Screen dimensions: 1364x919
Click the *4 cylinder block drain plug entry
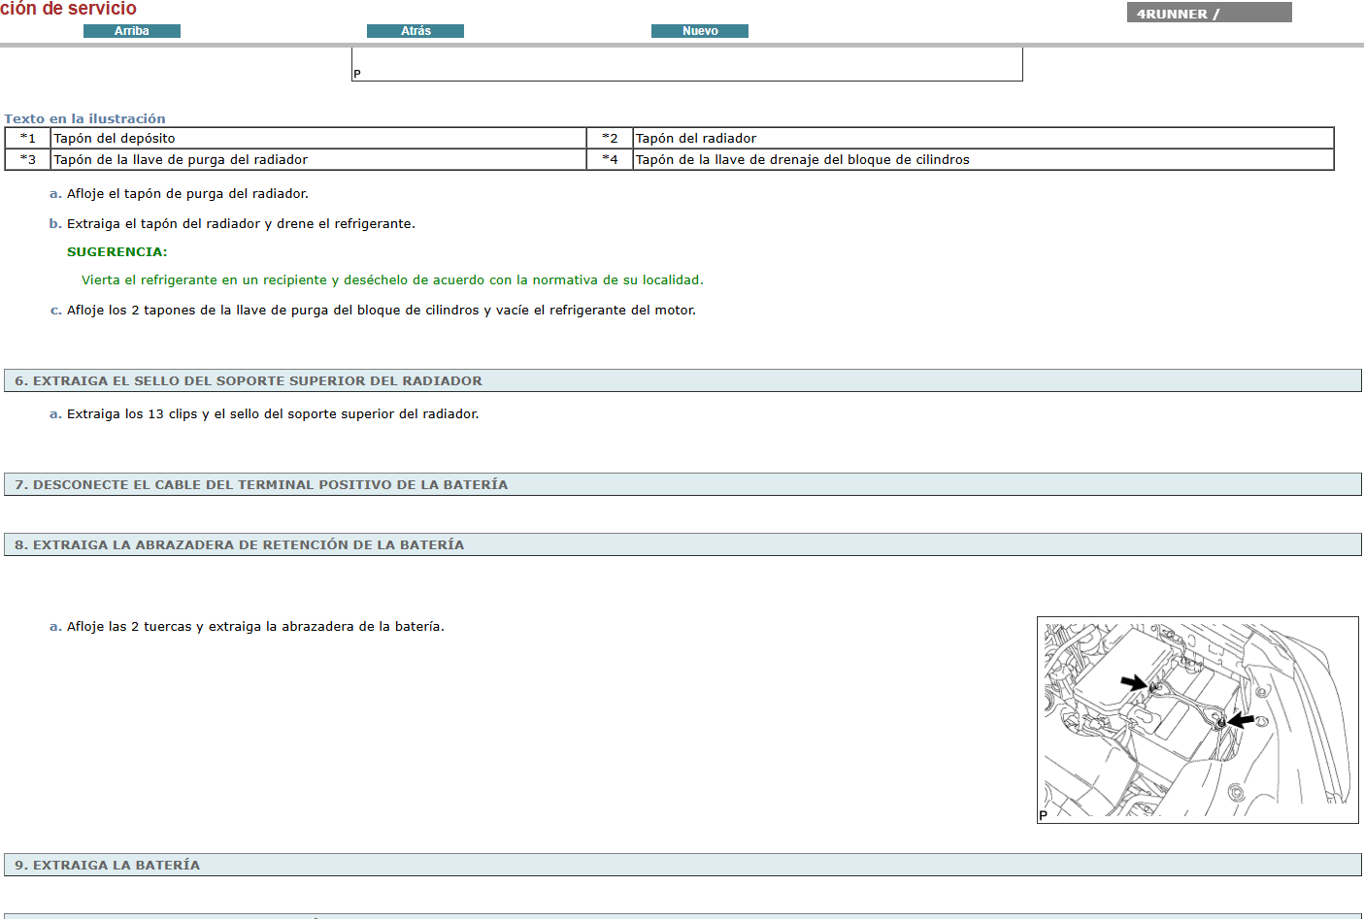(x=802, y=159)
